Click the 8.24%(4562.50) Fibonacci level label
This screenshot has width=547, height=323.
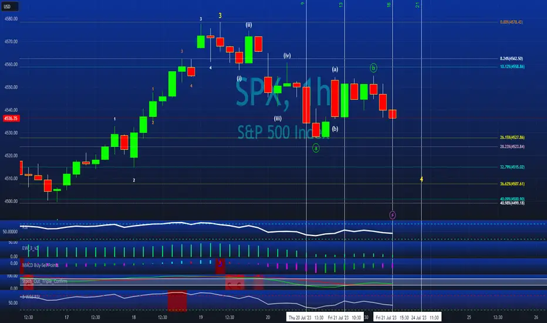click(511, 59)
